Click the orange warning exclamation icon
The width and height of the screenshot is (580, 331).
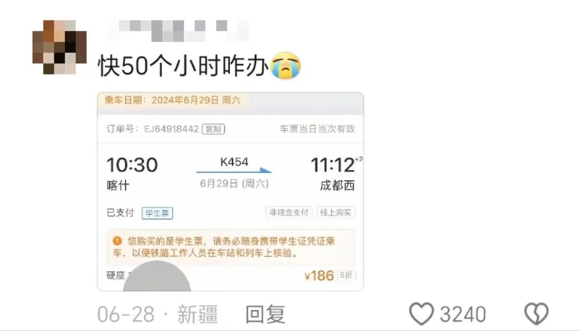pyautogui.click(x=117, y=241)
